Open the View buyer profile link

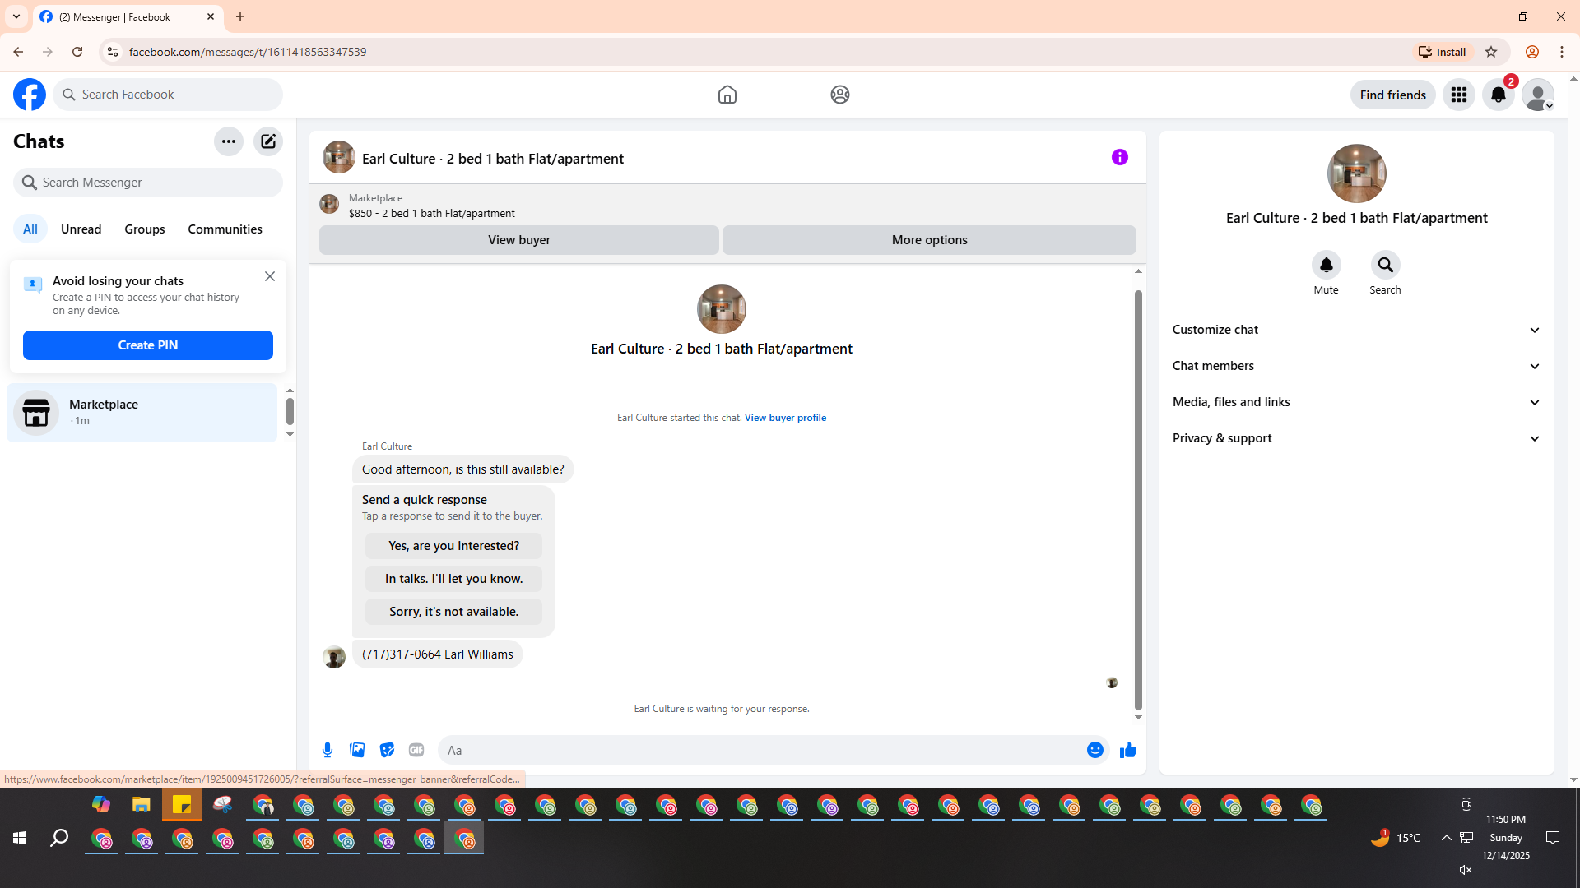tap(785, 418)
